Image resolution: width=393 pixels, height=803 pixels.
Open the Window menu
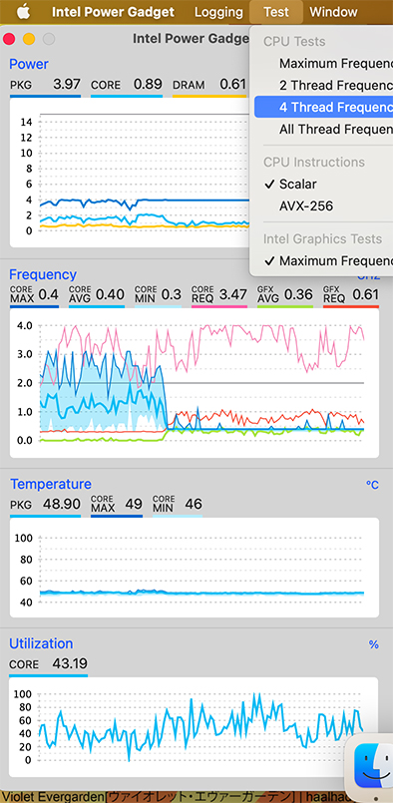[333, 12]
